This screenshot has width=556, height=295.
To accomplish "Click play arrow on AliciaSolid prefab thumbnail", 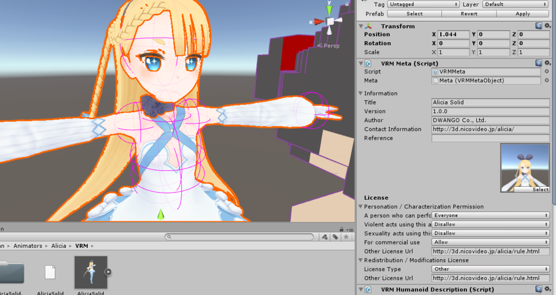I will click(x=108, y=272).
